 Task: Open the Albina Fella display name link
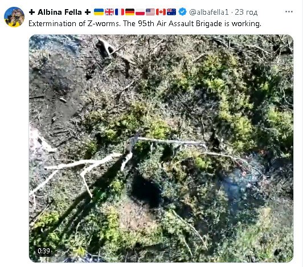click(60, 12)
